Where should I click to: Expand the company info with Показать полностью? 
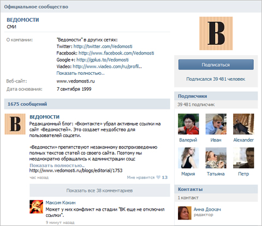pyautogui.click(x=80, y=73)
